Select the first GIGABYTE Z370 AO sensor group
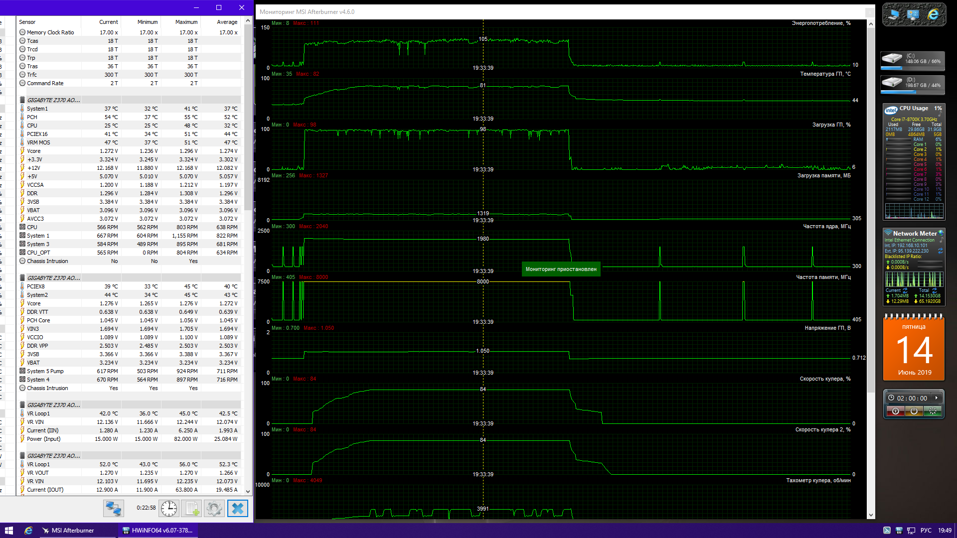Image resolution: width=957 pixels, height=538 pixels. pos(53,100)
